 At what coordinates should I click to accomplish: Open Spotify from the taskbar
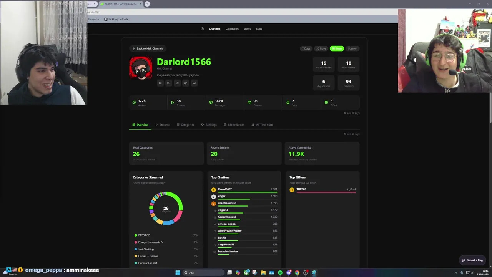tap(280, 272)
